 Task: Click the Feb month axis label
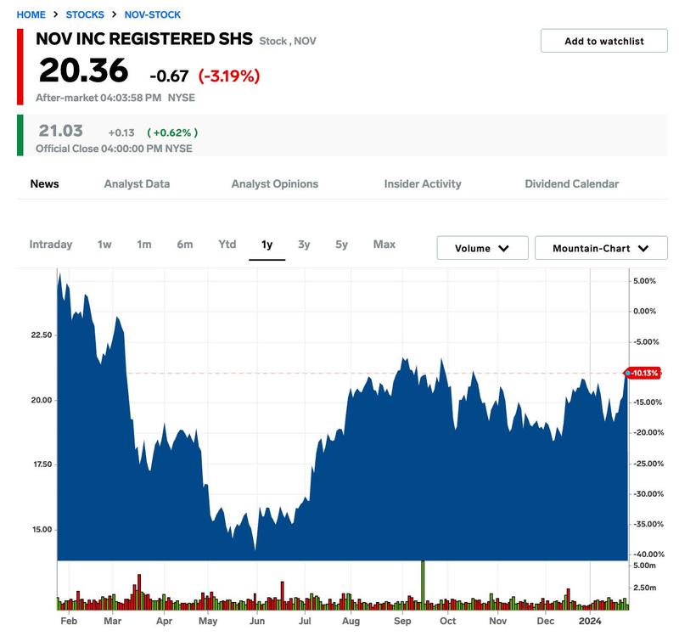pos(69,621)
